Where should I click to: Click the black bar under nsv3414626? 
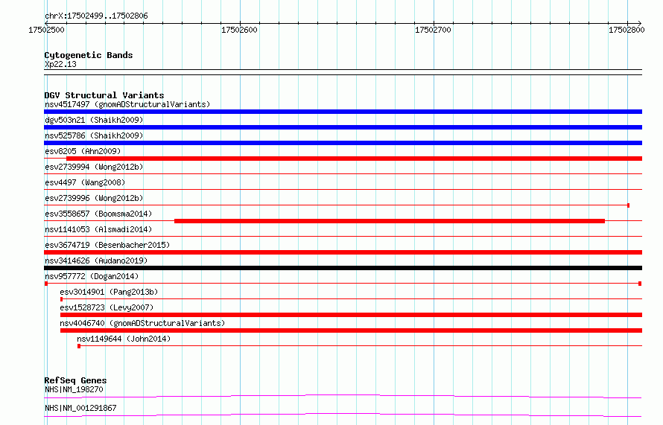(x=343, y=268)
